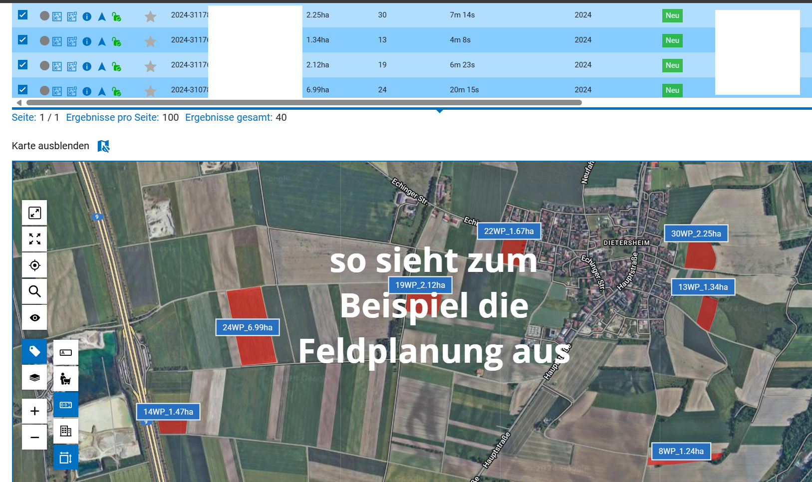Click the Neu badge in 2.25ha row
812x482 pixels.
(672, 15)
